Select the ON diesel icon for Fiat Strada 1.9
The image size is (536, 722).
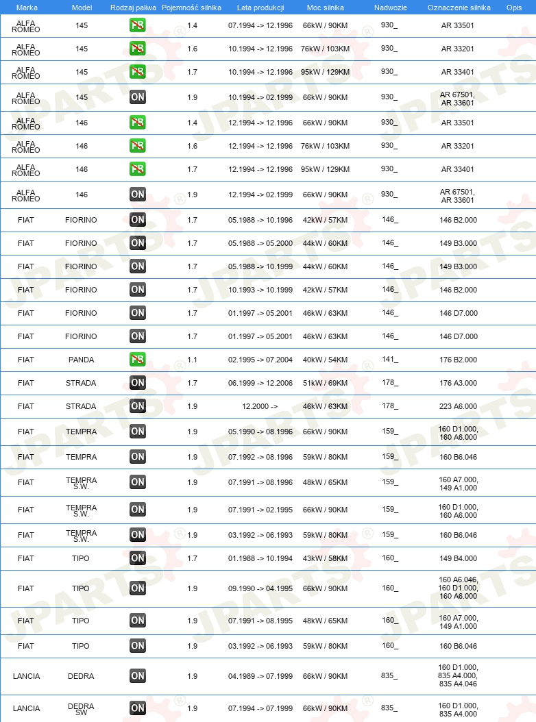click(x=137, y=406)
